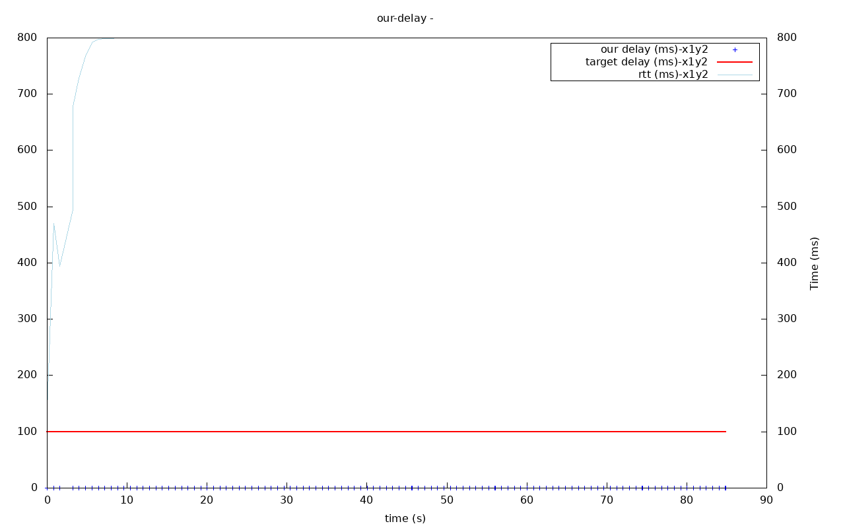Click the right y-axis tick label 300
The height and width of the screenshot is (528, 845).
(787, 319)
